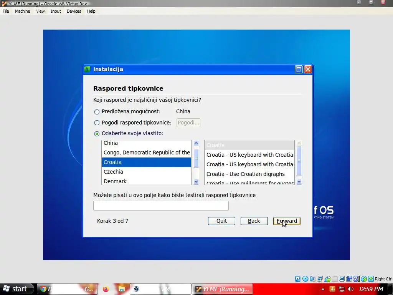Select Congo, Democratic Republic of the
Screen dimensions: 393x295
pos(146,152)
